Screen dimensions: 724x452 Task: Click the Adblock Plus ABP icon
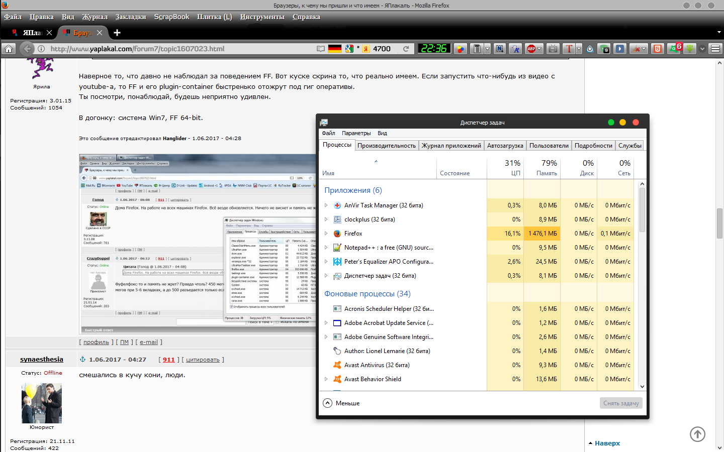click(x=531, y=49)
